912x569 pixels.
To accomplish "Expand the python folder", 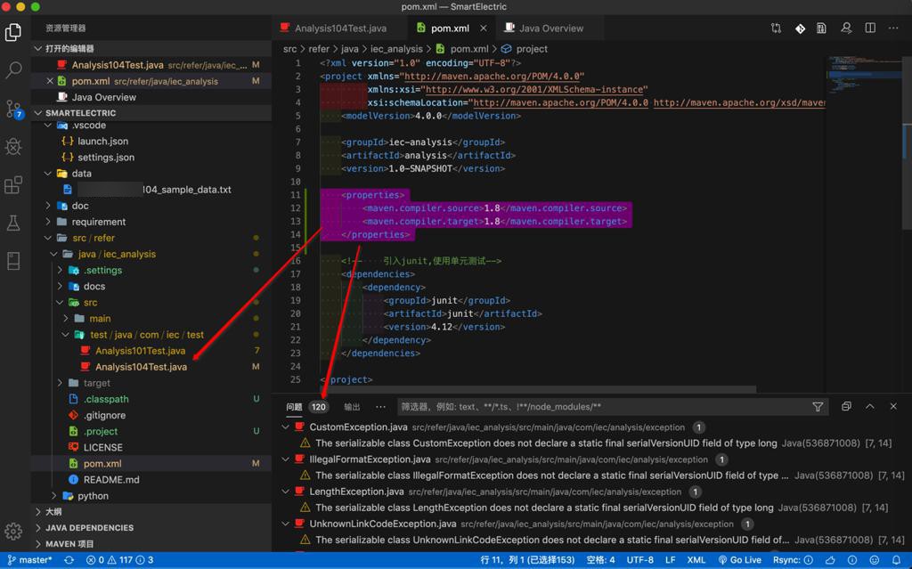I will coord(93,496).
